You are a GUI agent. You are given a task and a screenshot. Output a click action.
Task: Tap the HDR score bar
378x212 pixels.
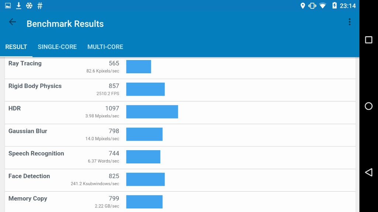coord(152,112)
